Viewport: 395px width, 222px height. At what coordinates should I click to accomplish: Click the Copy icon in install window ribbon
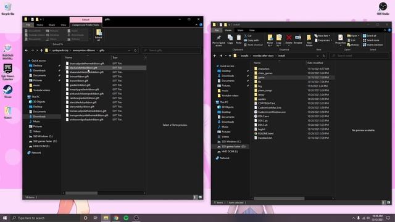230,39
